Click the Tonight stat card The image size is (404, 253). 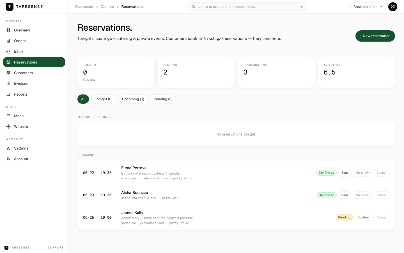116,73
